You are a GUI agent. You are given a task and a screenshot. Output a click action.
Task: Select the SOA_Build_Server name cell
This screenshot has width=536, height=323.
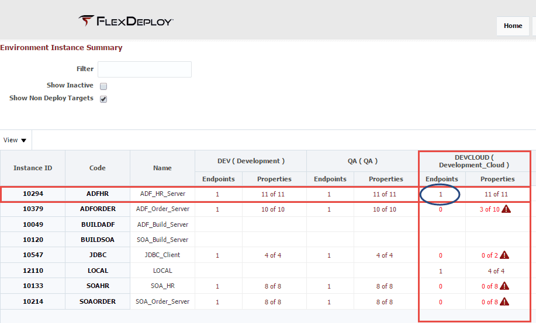click(162, 240)
